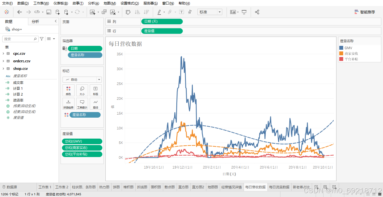This screenshot has height=197, width=383.
Task: Click the save workbook icon
Action: coord(48,12)
